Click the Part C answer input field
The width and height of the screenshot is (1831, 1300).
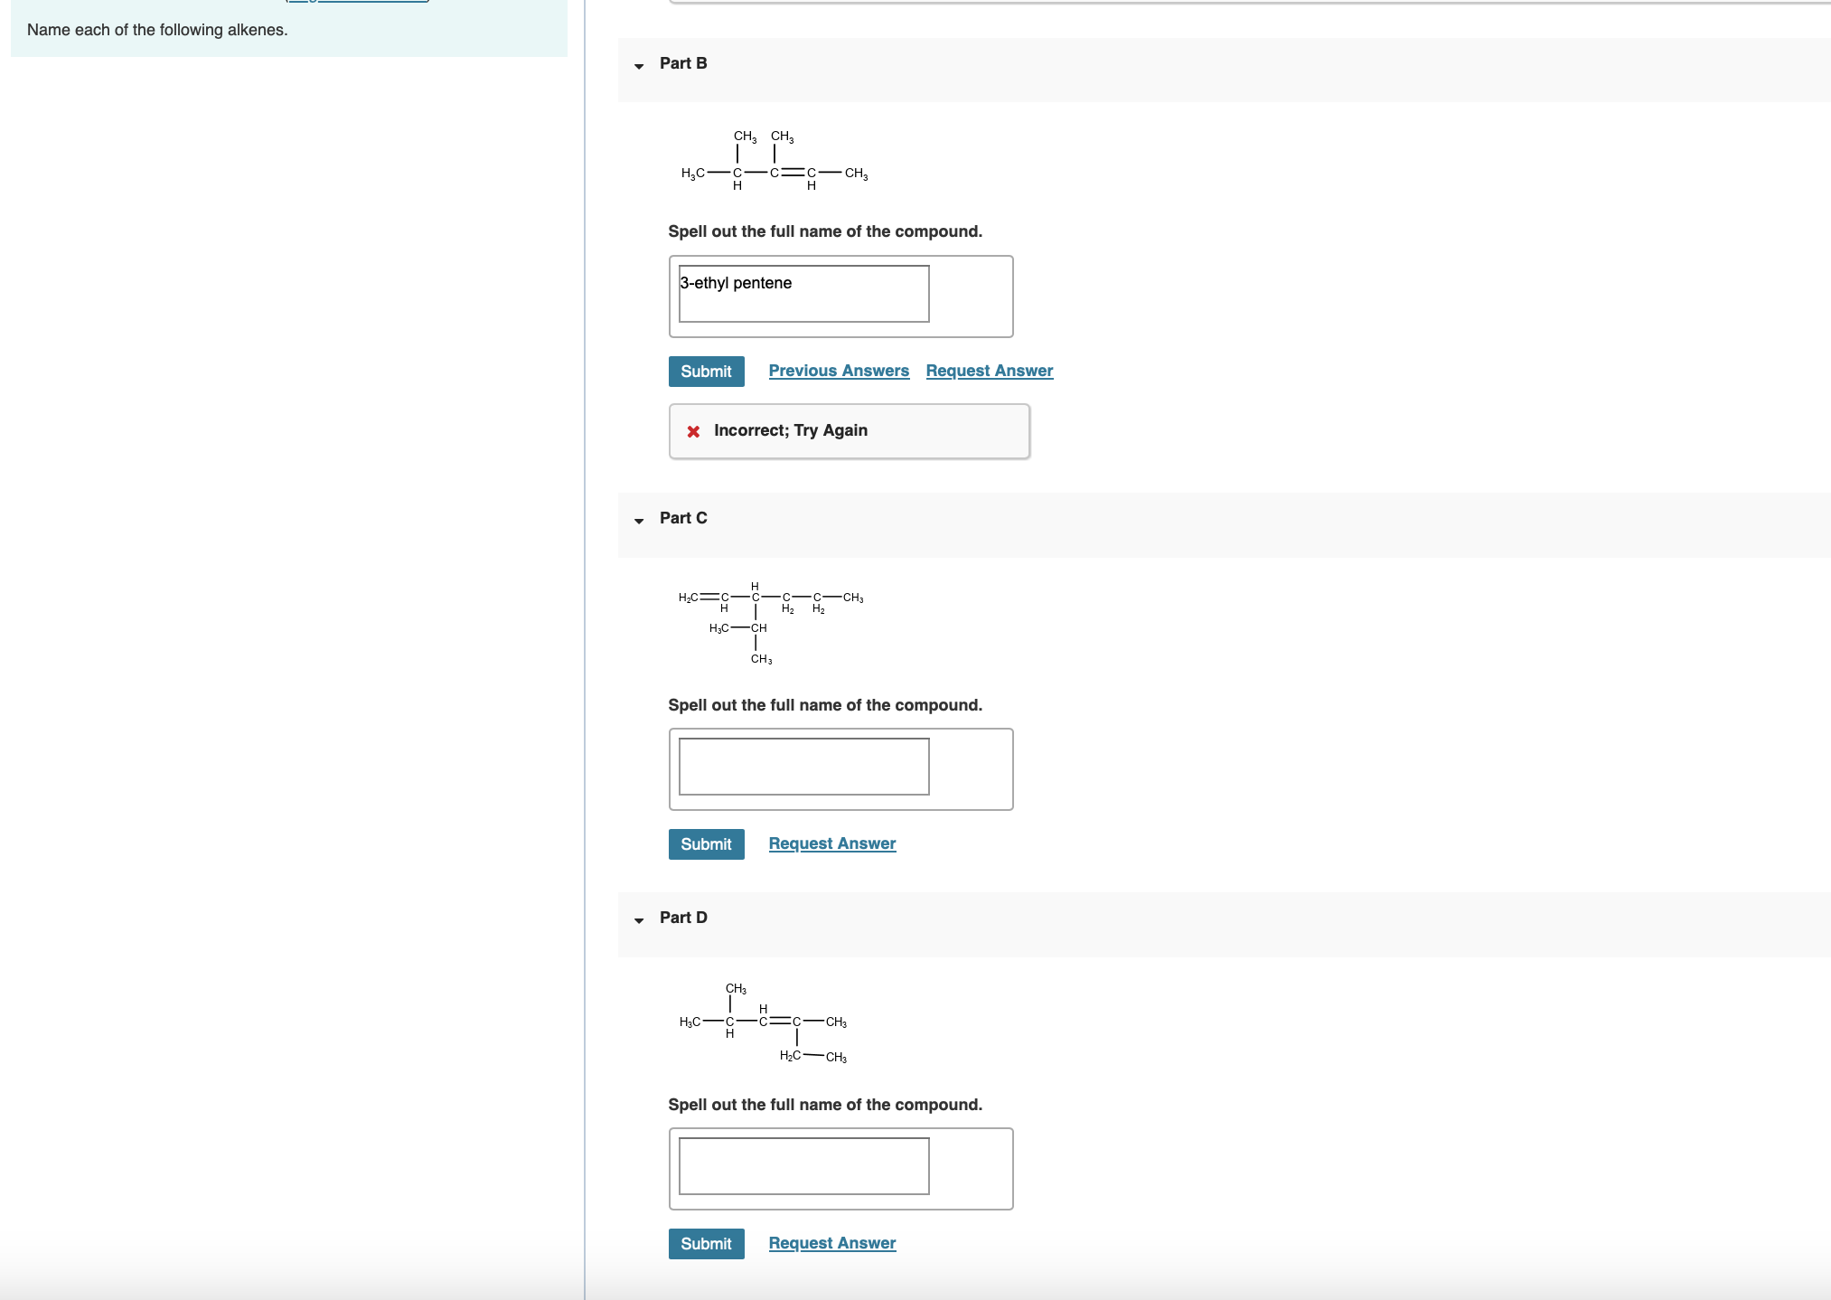point(803,767)
